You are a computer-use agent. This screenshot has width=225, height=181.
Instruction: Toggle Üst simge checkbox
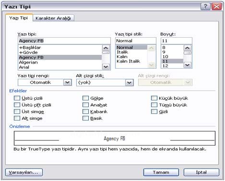tap(17, 111)
